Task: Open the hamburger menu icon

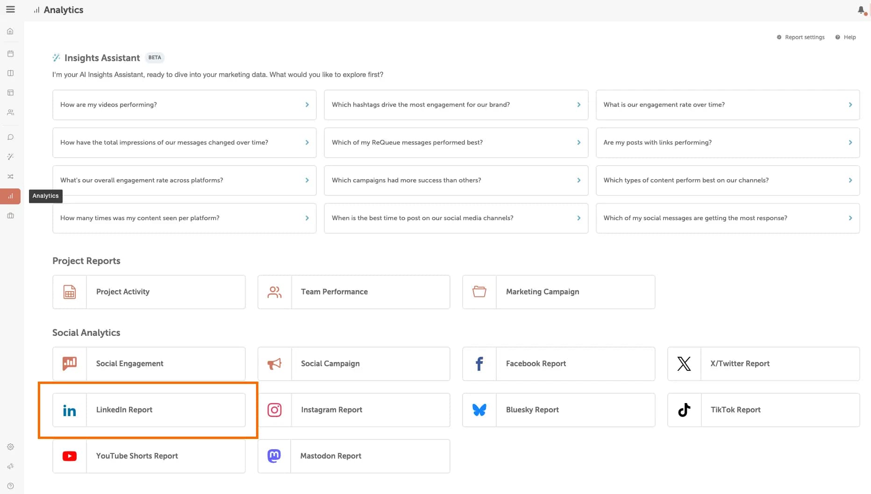Action: tap(10, 9)
